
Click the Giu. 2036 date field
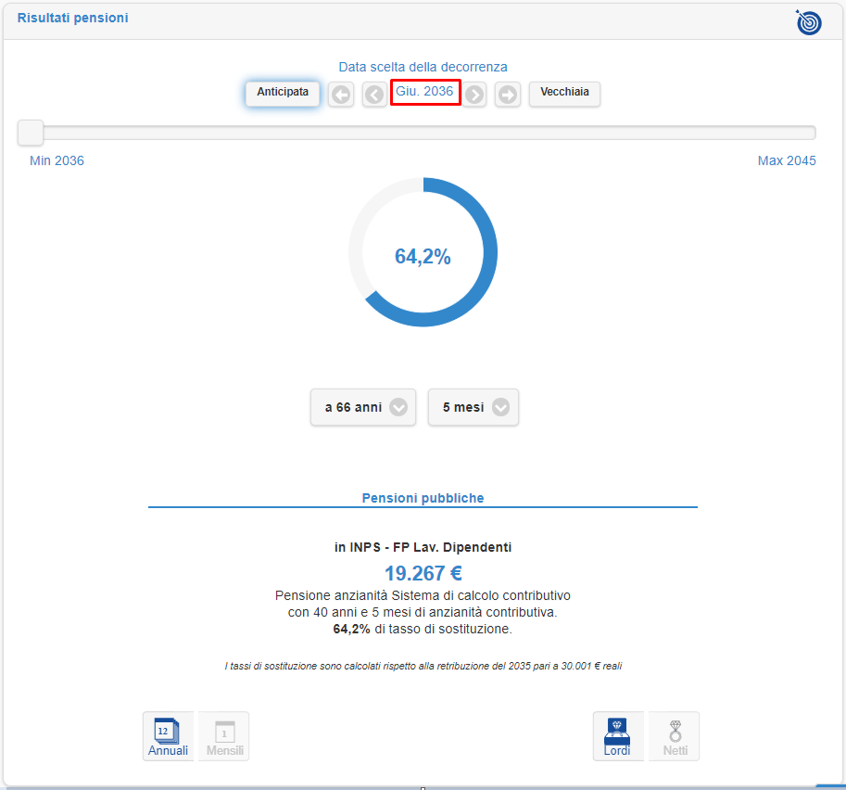(424, 91)
